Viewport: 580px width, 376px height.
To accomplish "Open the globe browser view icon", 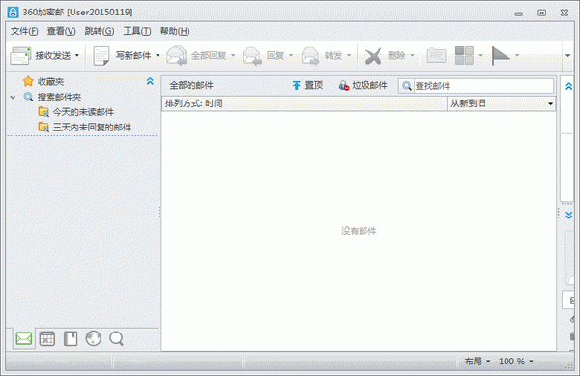I will [x=93, y=338].
